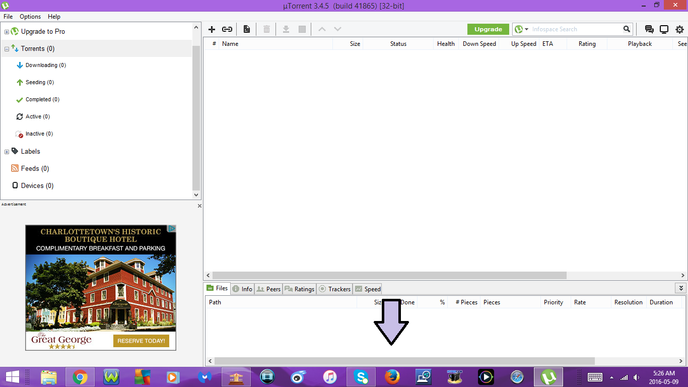
Task: Click the green Upgrade button
Action: [x=488, y=29]
